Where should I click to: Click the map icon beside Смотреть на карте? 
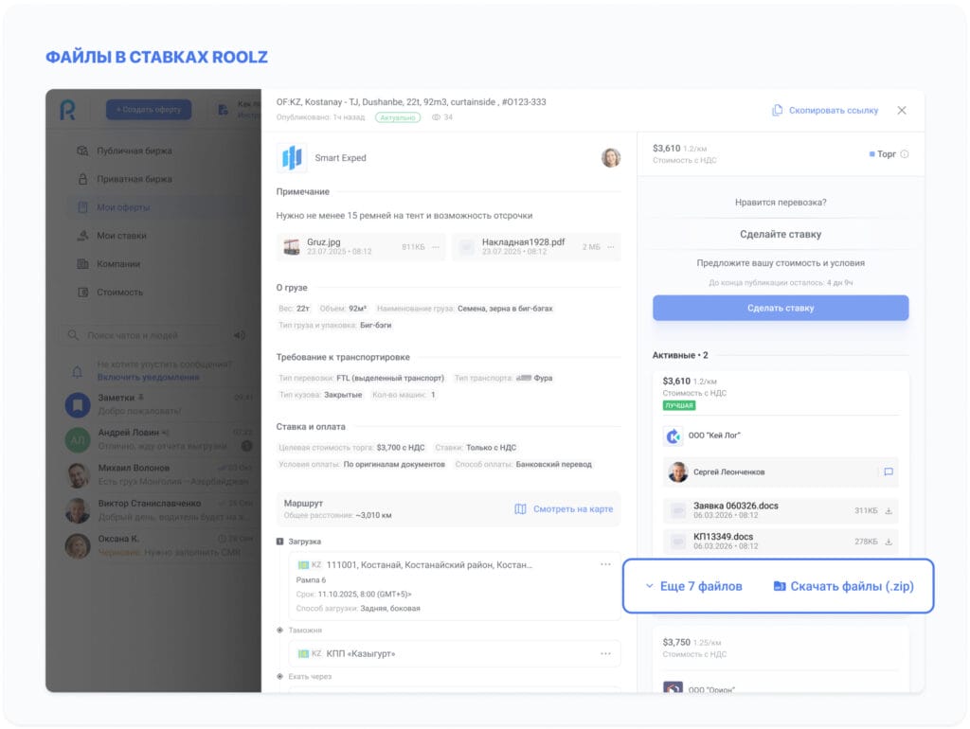point(520,509)
